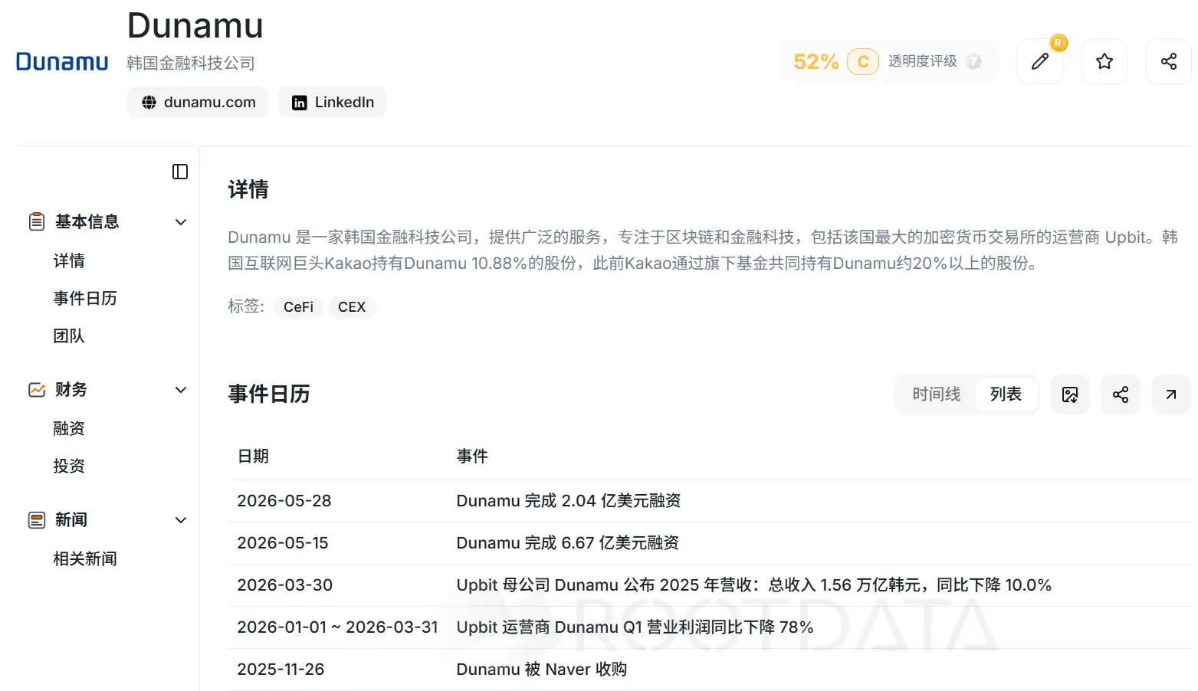This screenshot has height=691, width=1198.
Task: Go to 融资 in sidebar
Action: (x=69, y=429)
